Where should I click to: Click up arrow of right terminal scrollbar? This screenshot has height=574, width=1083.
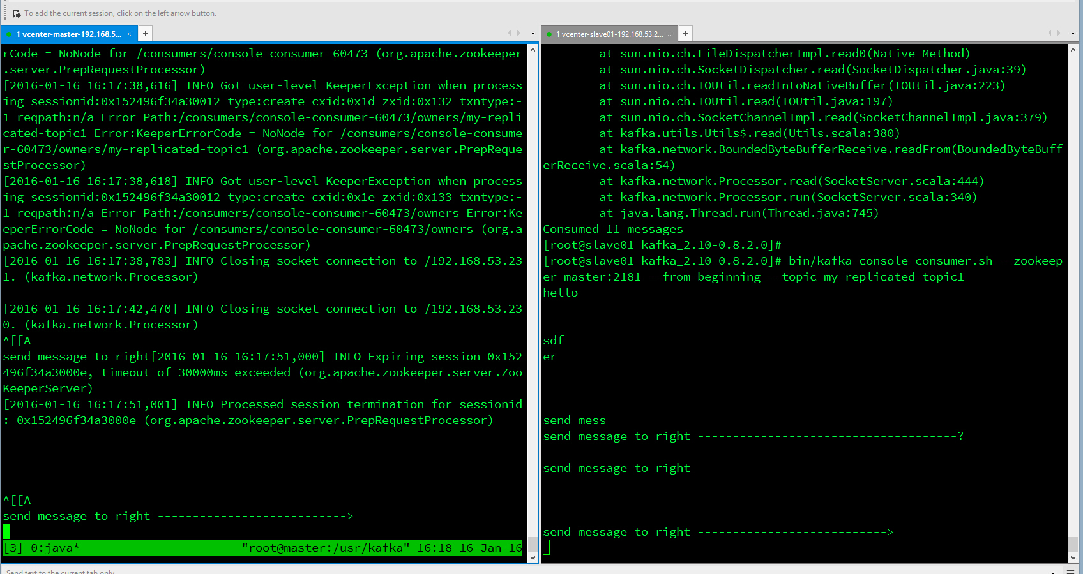[x=1073, y=50]
